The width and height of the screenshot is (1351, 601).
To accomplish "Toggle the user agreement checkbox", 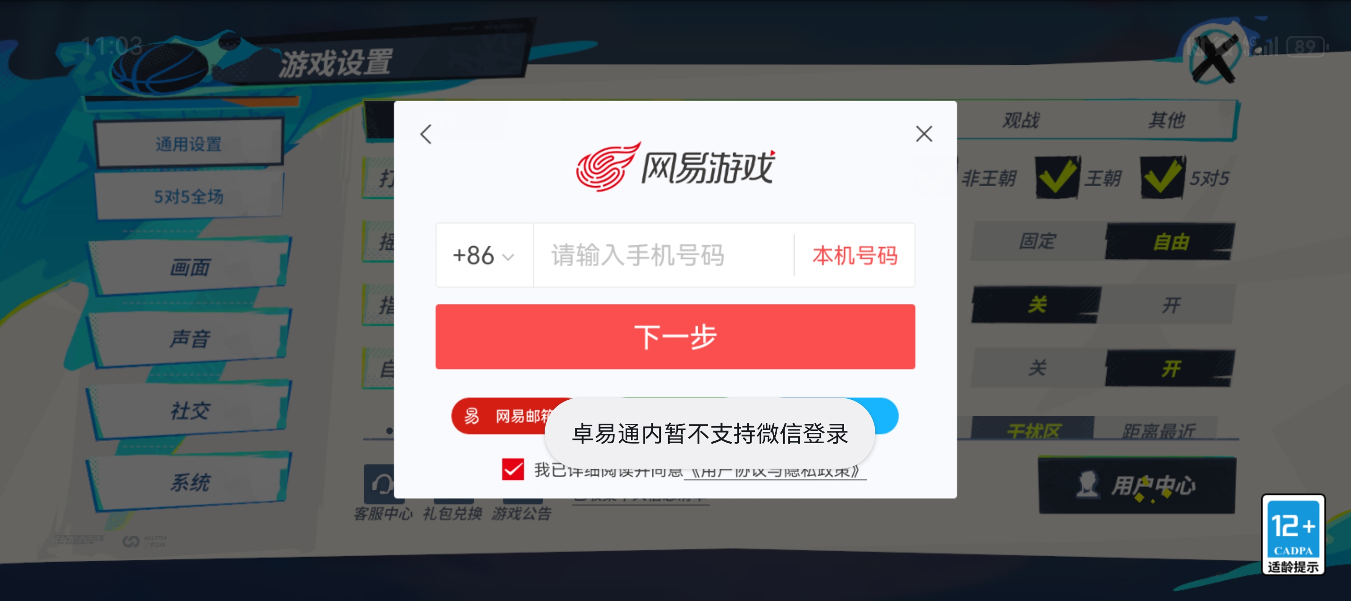I will coord(513,469).
